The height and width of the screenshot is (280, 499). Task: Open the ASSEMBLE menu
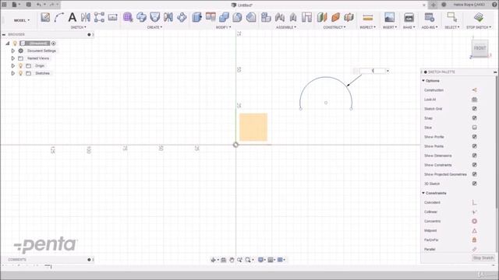(286, 27)
